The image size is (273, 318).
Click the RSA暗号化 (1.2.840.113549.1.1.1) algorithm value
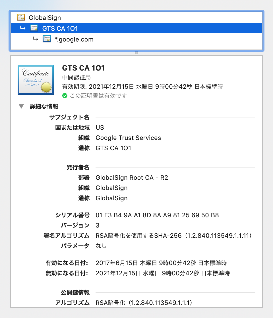[x=144, y=303]
